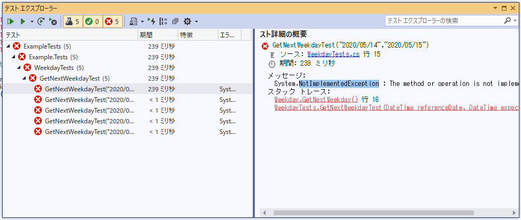Collapse the GetNextWeekdayTest group node
The width and height of the screenshot is (521, 220).
24,78
